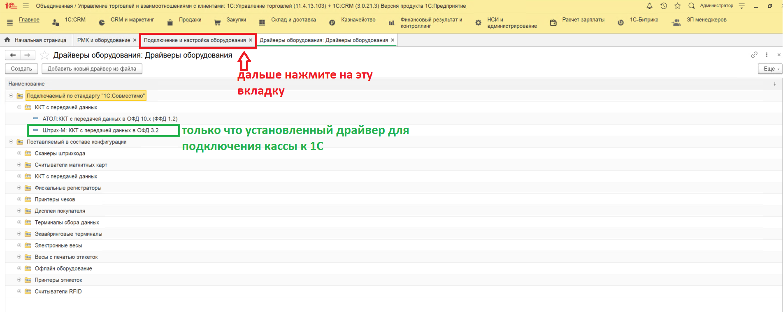Click Добавить новый драйвер из файла

click(92, 69)
